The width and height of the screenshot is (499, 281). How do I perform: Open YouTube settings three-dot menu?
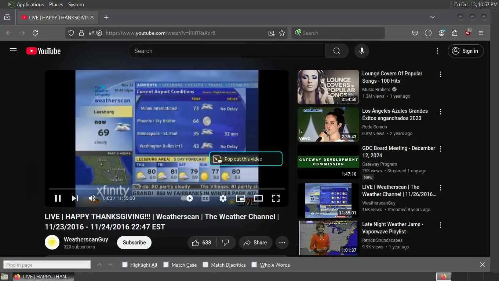tap(437, 51)
